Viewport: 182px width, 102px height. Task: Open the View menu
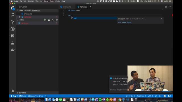[37, 1]
